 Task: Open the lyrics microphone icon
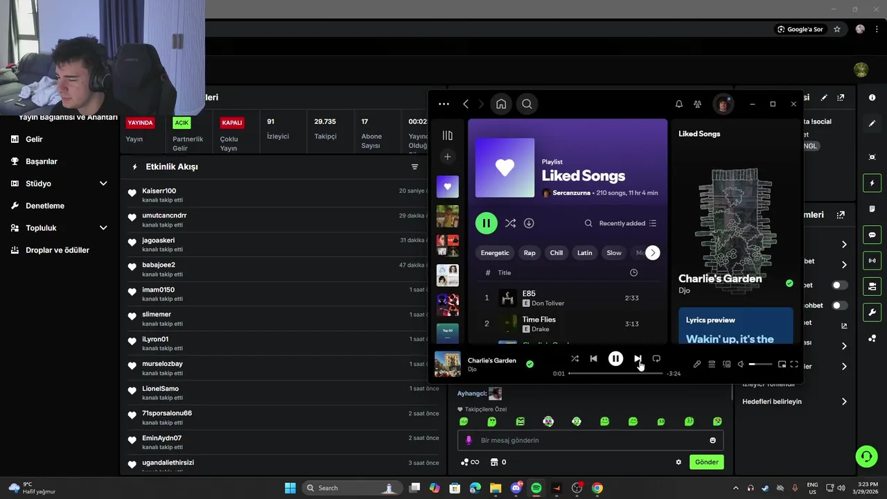[697, 364]
